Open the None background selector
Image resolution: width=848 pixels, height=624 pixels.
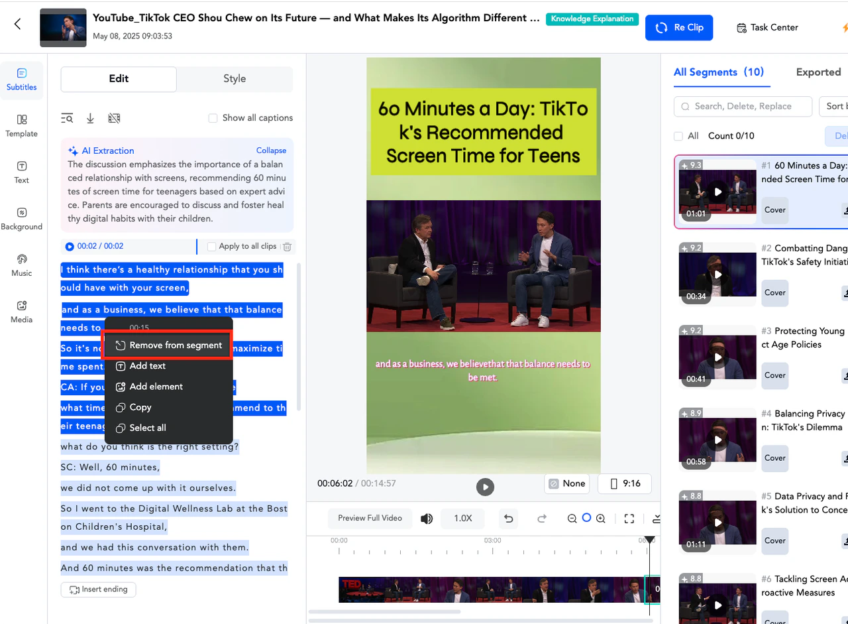568,484
